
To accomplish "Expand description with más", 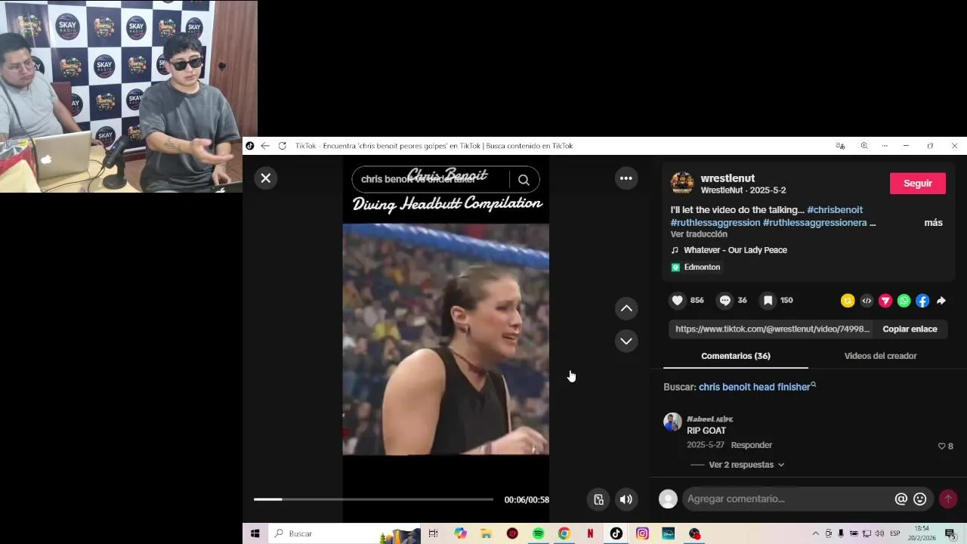I will click(933, 223).
